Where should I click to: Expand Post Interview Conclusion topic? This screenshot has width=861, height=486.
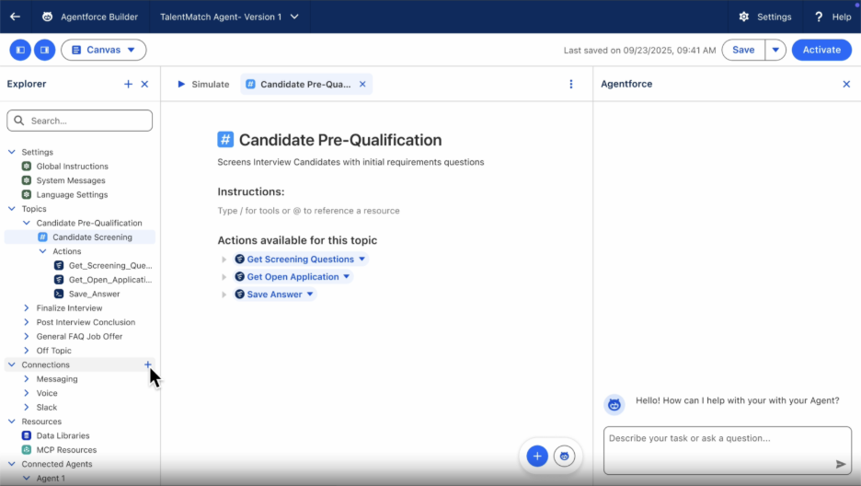click(27, 322)
